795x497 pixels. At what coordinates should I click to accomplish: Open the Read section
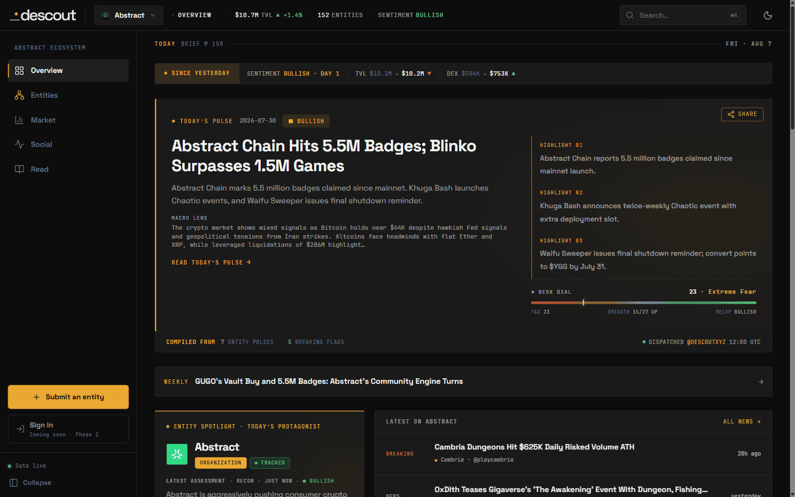[x=68, y=169]
